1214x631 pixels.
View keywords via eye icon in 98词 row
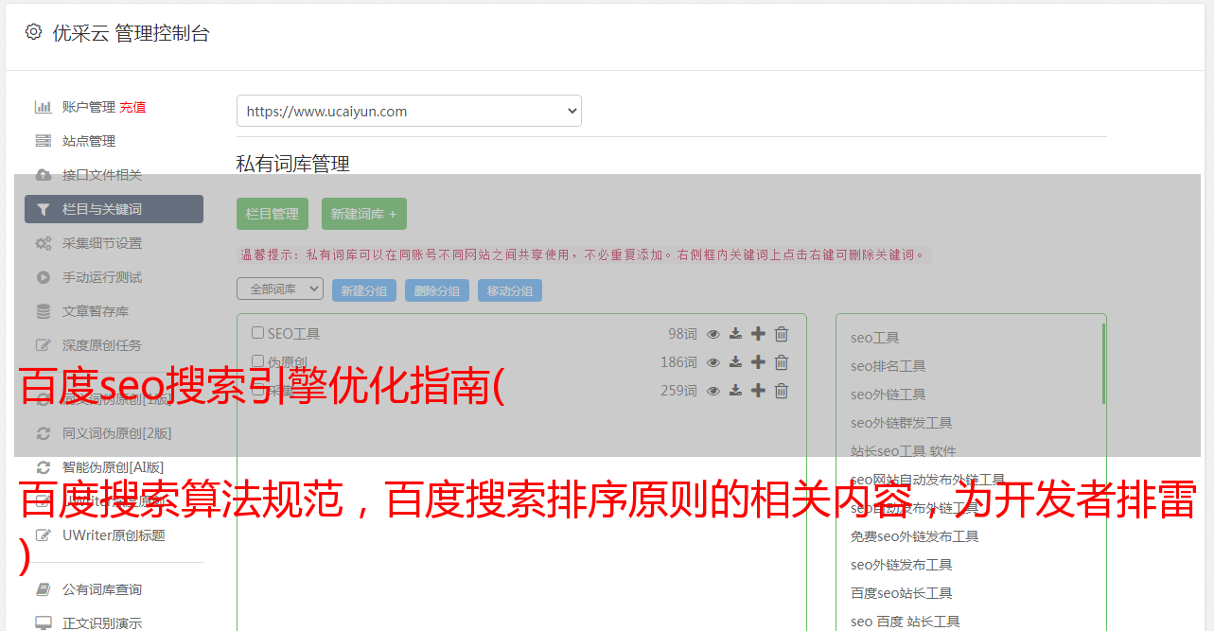point(713,334)
